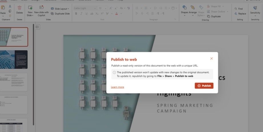Click the Publish button in dialog

(204, 86)
